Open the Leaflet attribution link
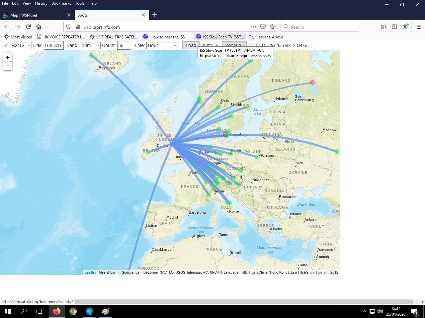Image resolution: width=425 pixels, height=318 pixels. (x=90, y=272)
